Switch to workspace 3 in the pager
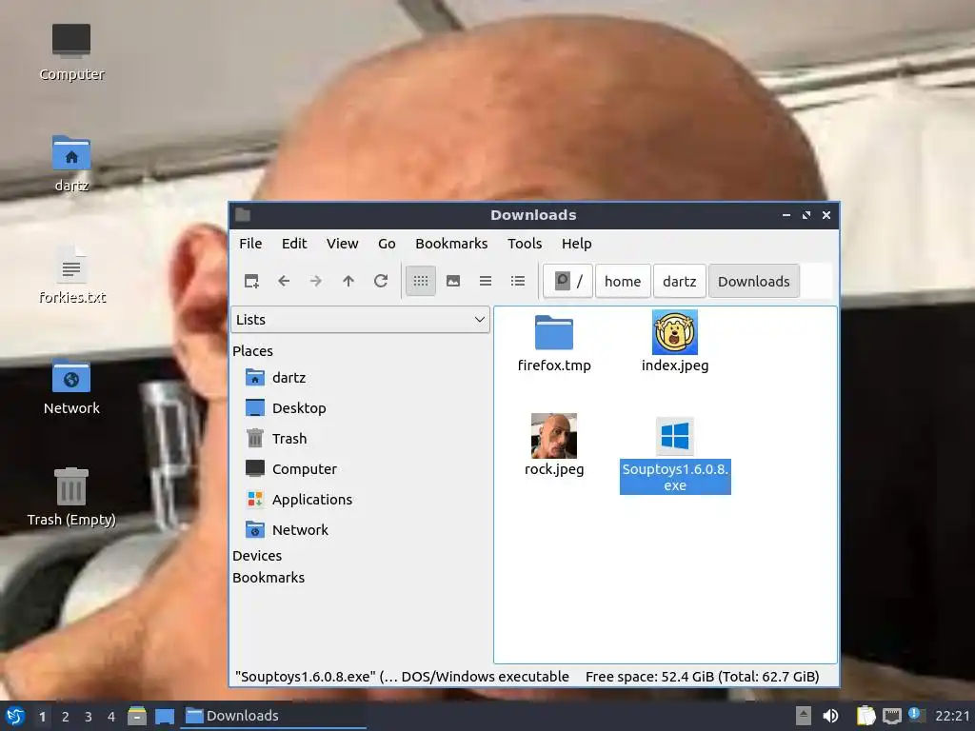This screenshot has height=731, width=975. click(x=89, y=717)
